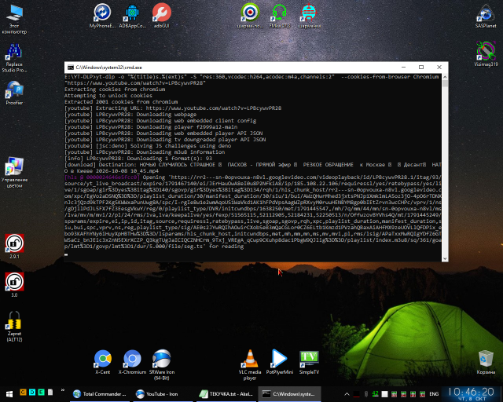Screen dimensions: 503x402
Task: Launch the X-Chromium browser shortcut
Action: (x=132, y=362)
